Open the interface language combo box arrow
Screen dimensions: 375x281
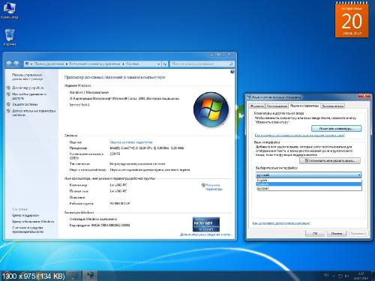359,175
